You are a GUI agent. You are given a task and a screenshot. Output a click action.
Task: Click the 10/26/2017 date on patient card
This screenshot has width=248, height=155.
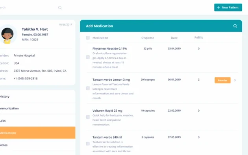pyautogui.click(x=65, y=24)
